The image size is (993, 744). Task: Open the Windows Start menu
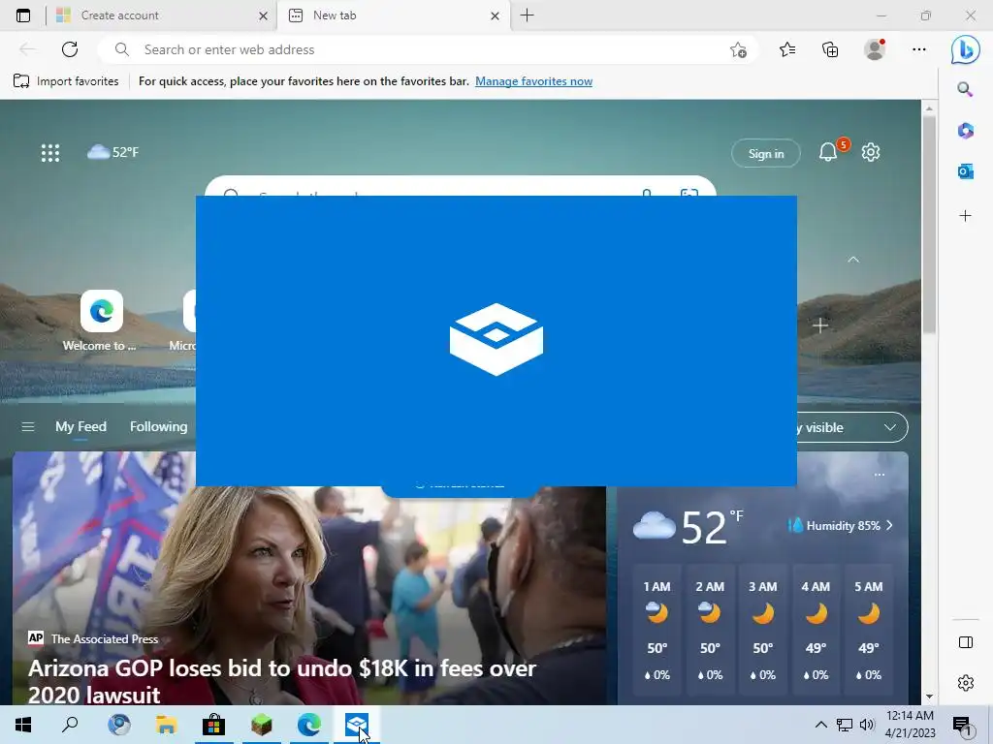23,725
